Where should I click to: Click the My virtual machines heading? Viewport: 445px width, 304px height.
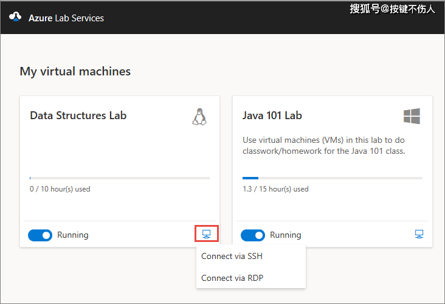pyautogui.click(x=75, y=71)
